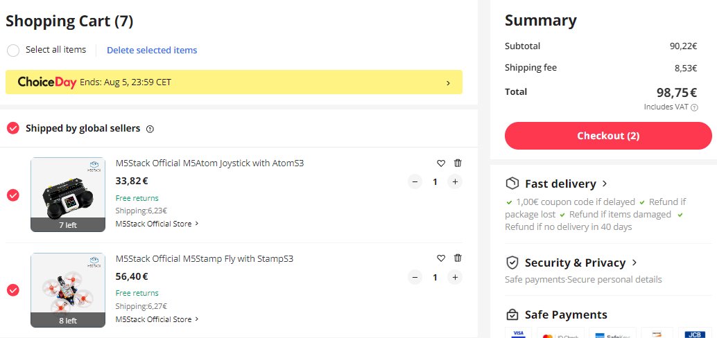
Task: Open M5Stack Official Store for Joystick item
Action: point(157,224)
